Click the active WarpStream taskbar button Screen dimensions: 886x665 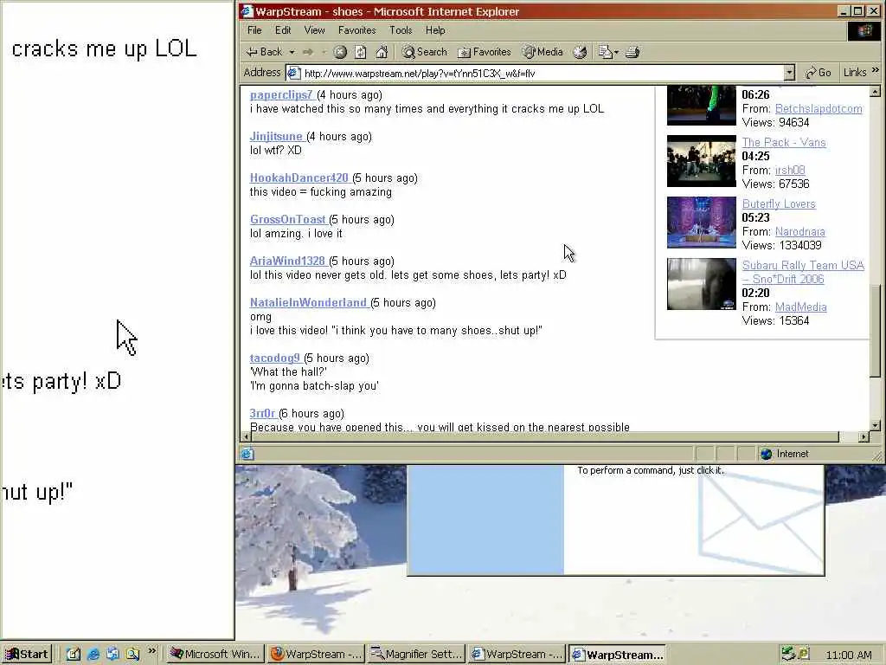coord(618,655)
